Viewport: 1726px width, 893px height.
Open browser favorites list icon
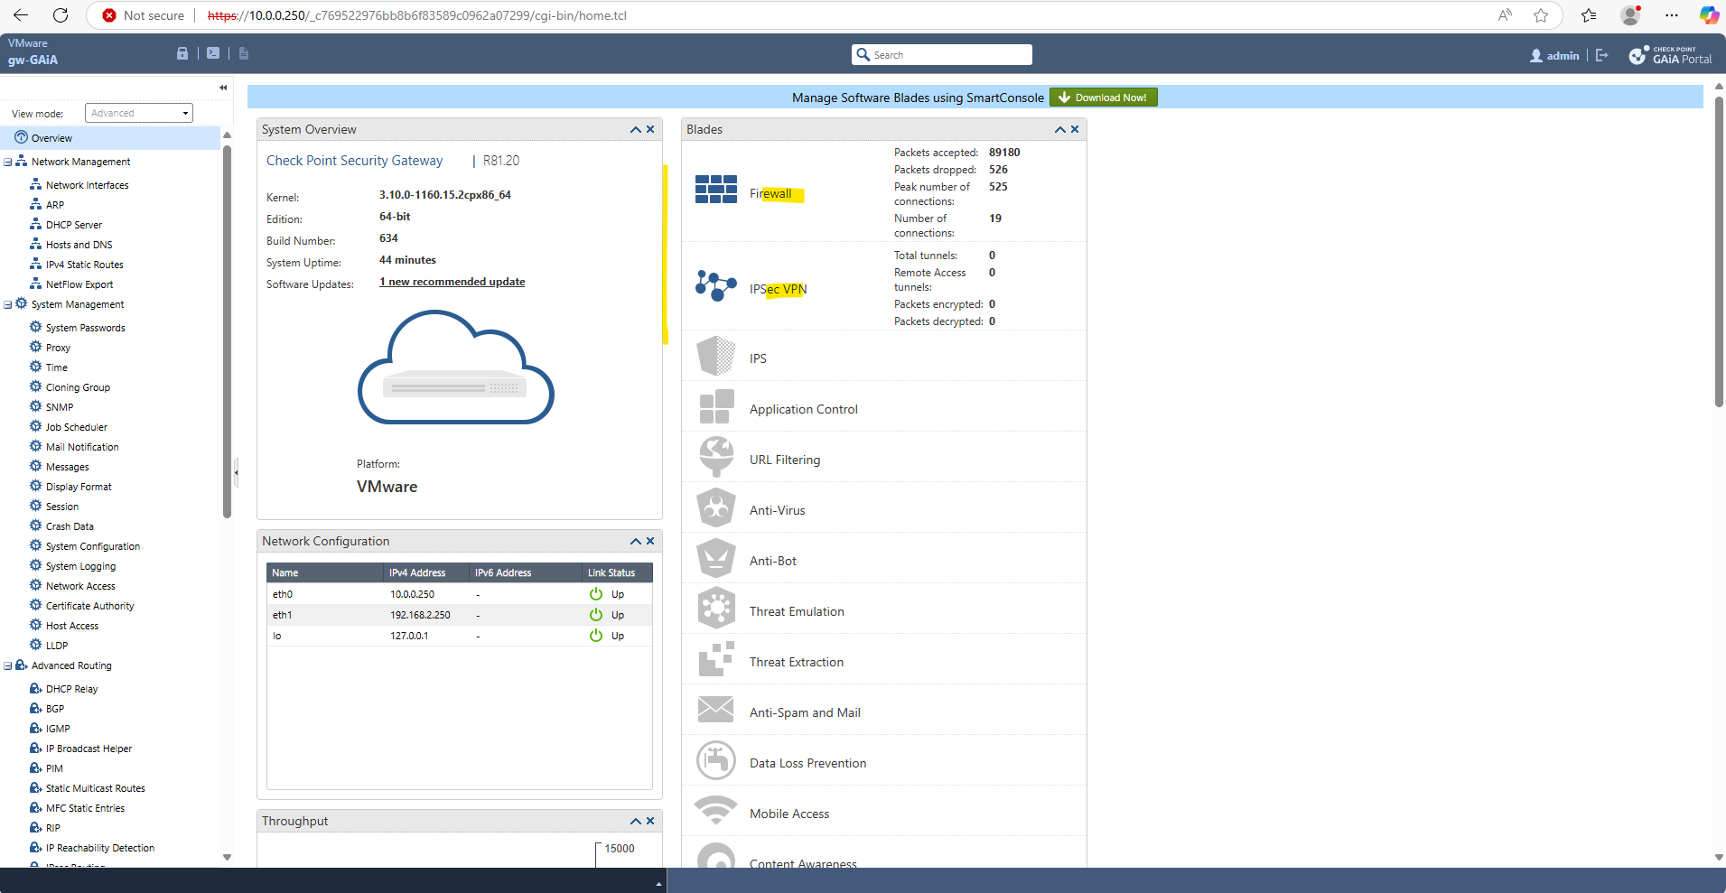pos(1589,15)
